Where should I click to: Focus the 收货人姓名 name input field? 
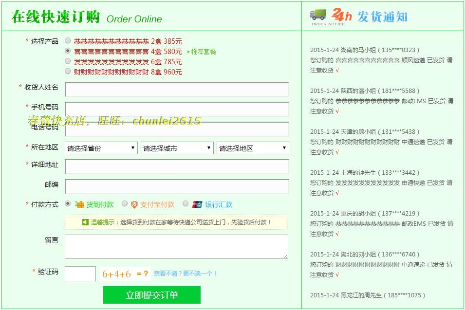tap(177, 89)
